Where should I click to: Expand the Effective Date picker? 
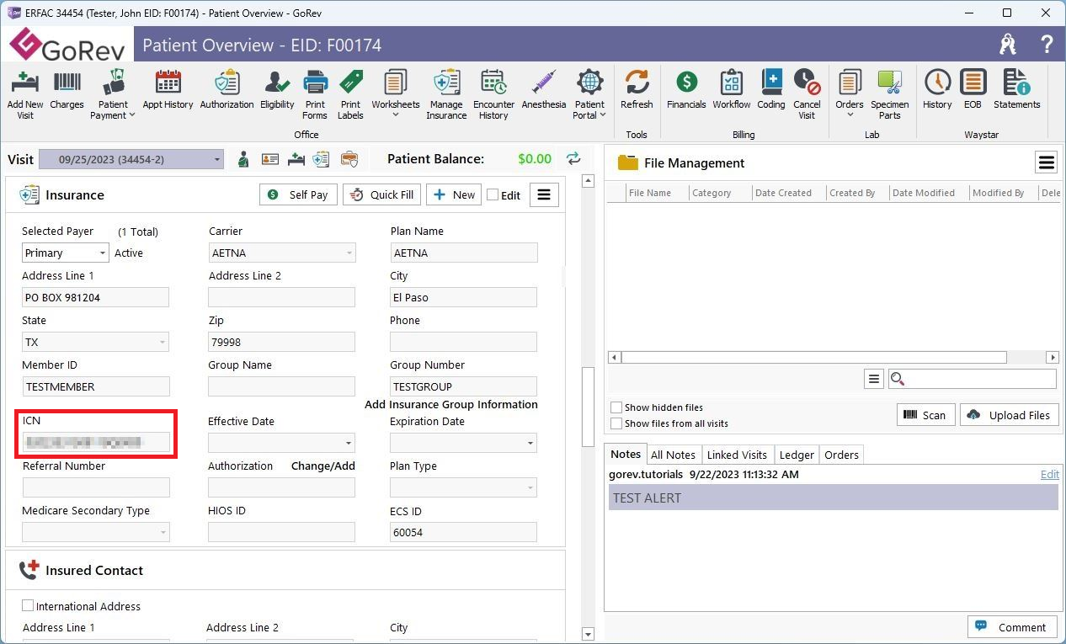click(x=348, y=444)
